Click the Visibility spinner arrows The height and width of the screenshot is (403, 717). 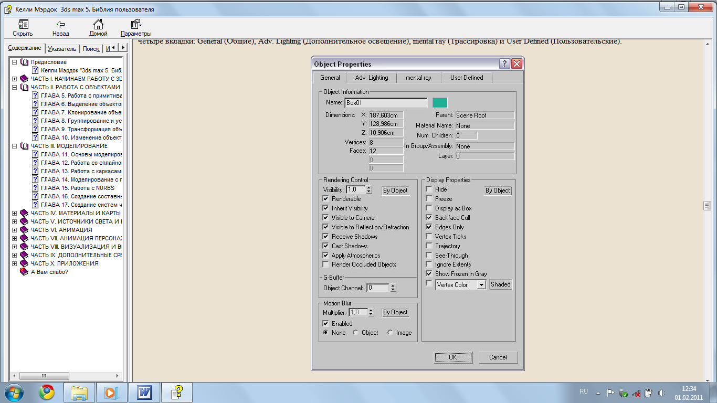[369, 190]
